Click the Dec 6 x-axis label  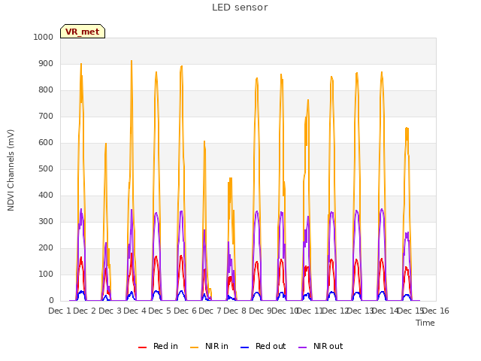pos(185,311)
